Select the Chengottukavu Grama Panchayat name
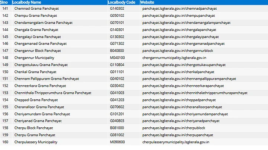This screenshot has width=268, height=150. coord(40,65)
